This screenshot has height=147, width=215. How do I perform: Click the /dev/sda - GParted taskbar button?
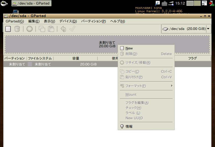point(31,3)
